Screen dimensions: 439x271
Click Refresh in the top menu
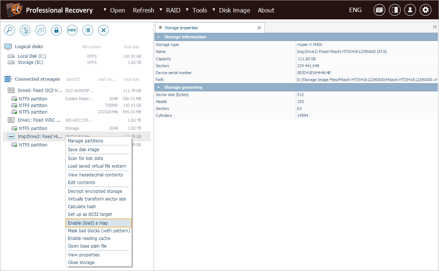(x=144, y=10)
